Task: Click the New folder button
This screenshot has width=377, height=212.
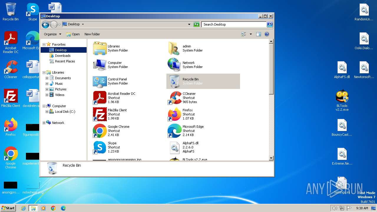Action: [x=92, y=34]
